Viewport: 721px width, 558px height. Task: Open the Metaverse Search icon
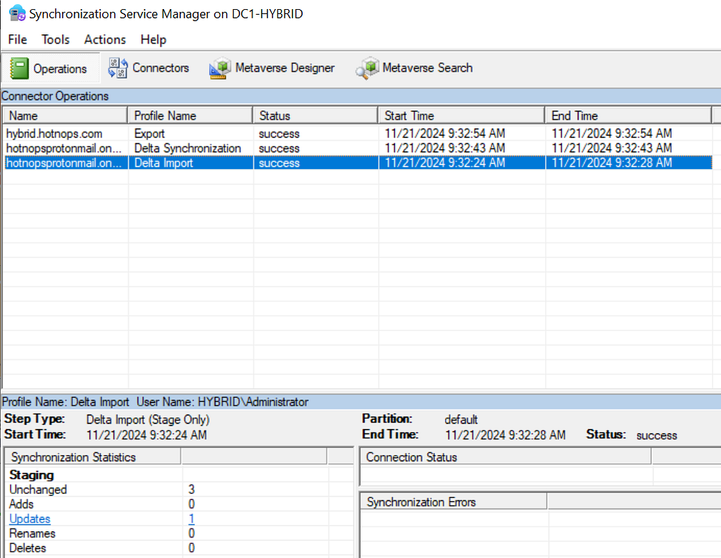(x=367, y=68)
